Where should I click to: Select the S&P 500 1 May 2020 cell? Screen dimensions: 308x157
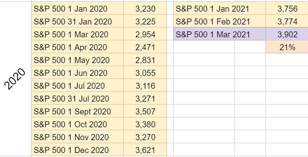[x=77, y=60]
